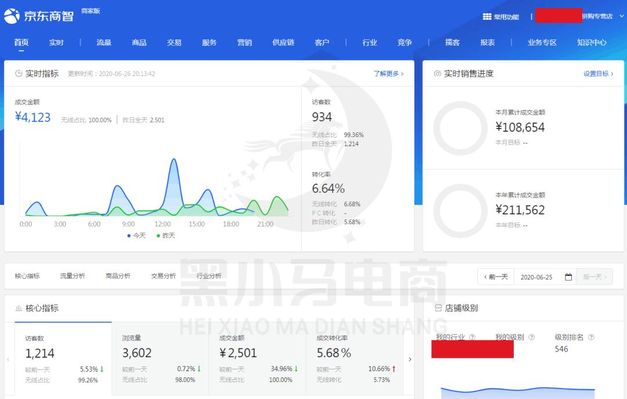
Task: Open the 交易 navigation menu
Action: [x=174, y=42]
